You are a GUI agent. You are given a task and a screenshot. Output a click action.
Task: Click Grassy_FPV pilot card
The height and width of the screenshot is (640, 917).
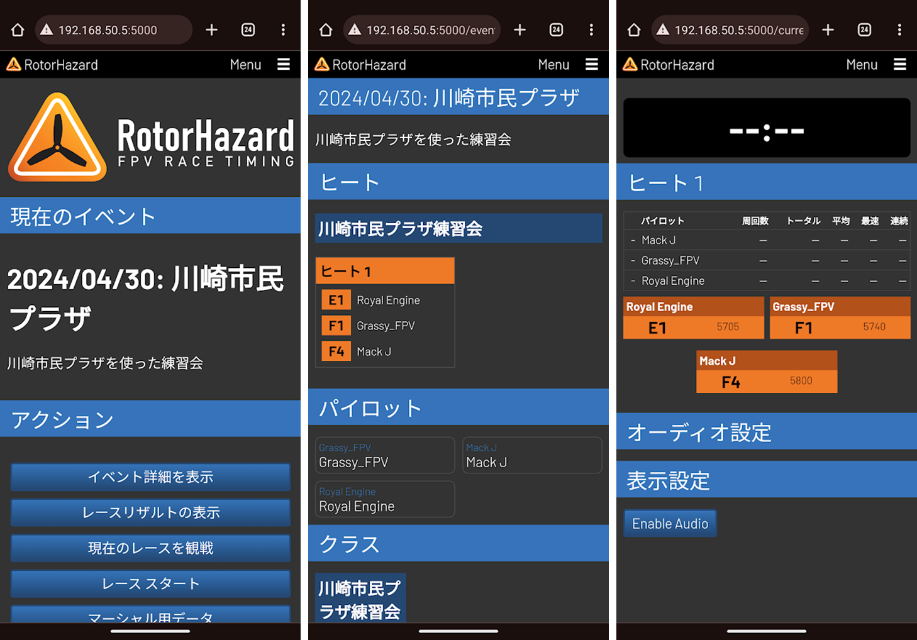(385, 456)
